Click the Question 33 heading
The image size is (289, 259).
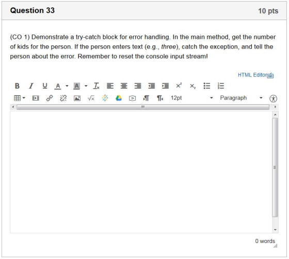[x=33, y=10]
